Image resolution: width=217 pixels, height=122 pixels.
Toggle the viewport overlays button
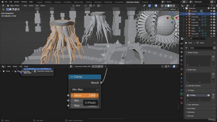pos(156,6)
